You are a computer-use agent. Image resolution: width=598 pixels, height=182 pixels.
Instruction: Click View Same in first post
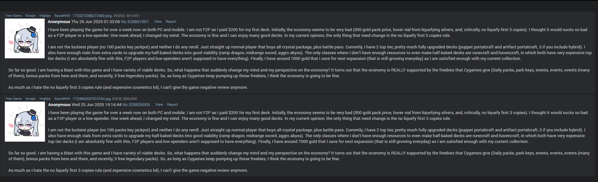point(13,16)
